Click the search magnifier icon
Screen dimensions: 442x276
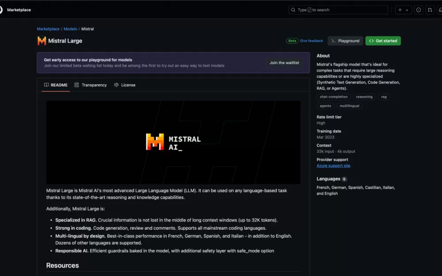coord(293,10)
